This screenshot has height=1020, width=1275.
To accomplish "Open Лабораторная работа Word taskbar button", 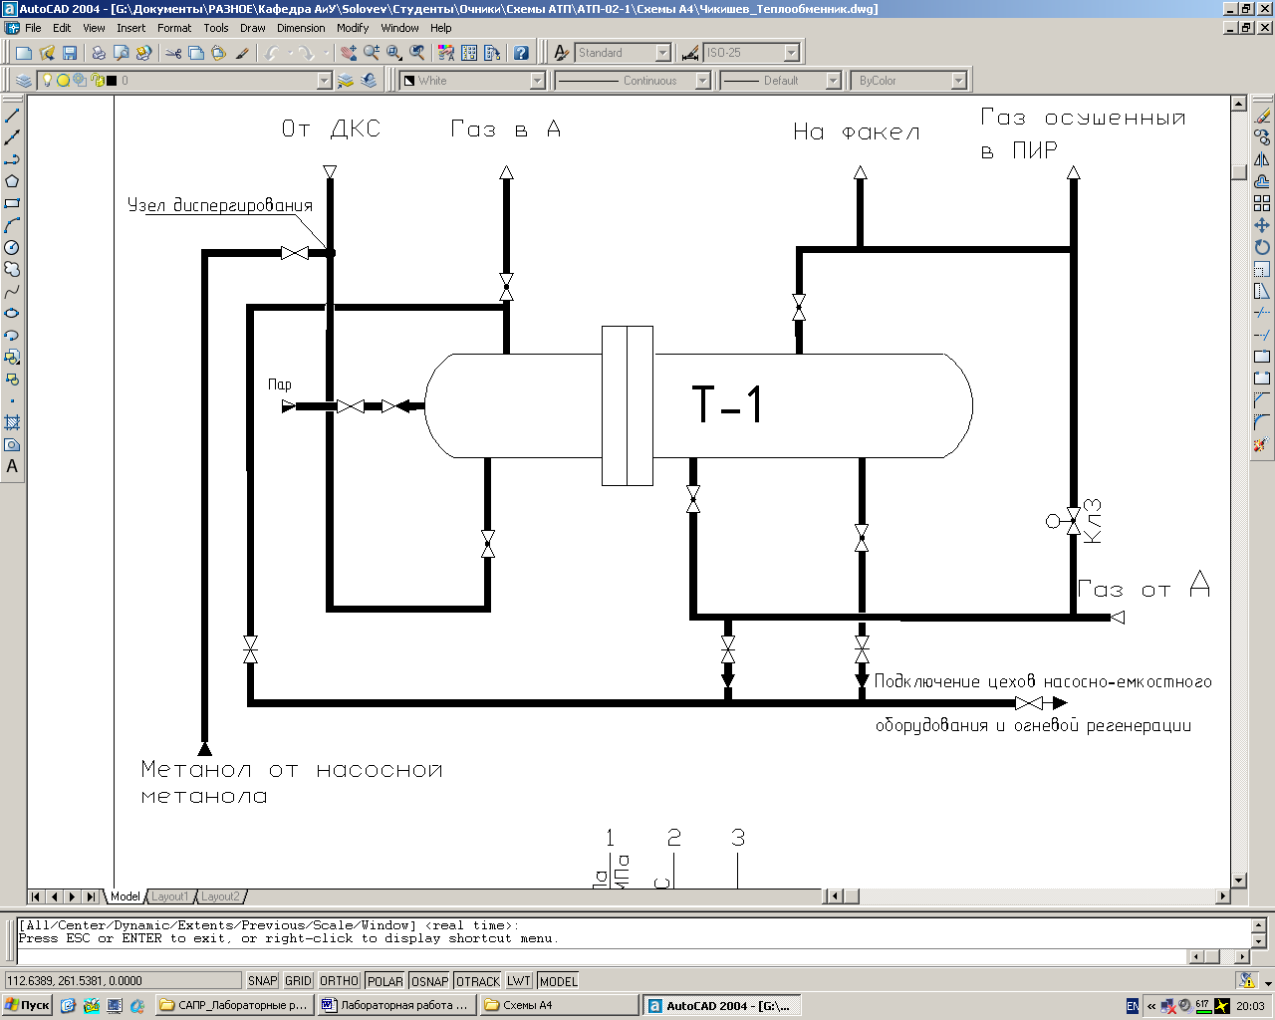I will click(396, 1006).
